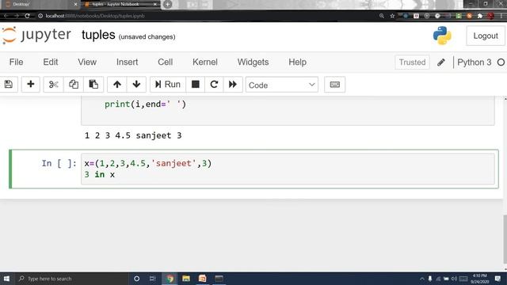Open the volume speaker tray icon
This screenshot has height=285, width=507.
pyautogui.click(x=454, y=279)
